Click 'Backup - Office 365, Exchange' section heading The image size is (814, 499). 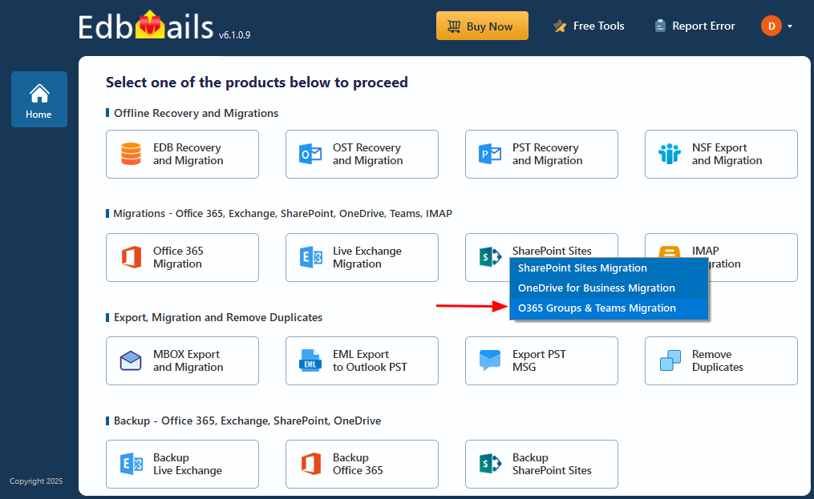tap(247, 421)
